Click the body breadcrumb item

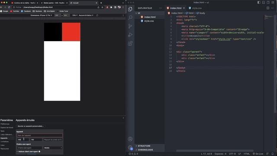[202, 13]
